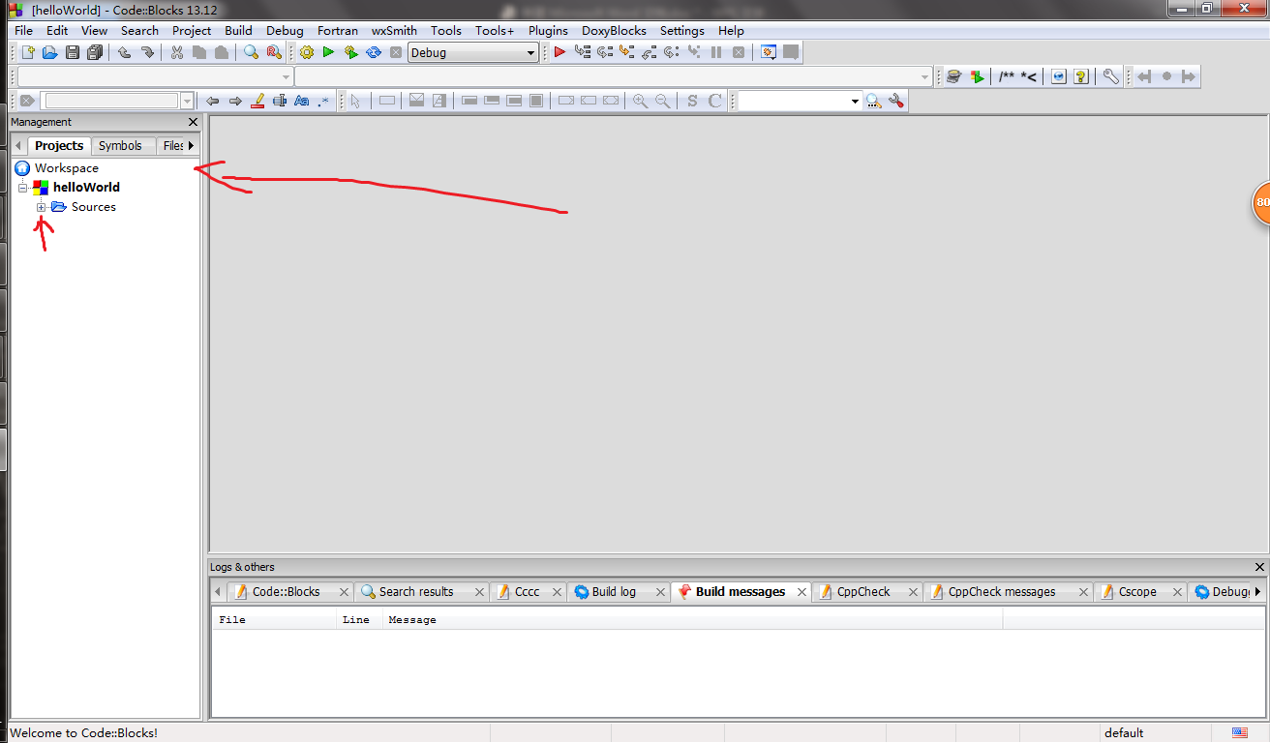Open the Plugins menu
The image size is (1270, 743).
(548, 30)
